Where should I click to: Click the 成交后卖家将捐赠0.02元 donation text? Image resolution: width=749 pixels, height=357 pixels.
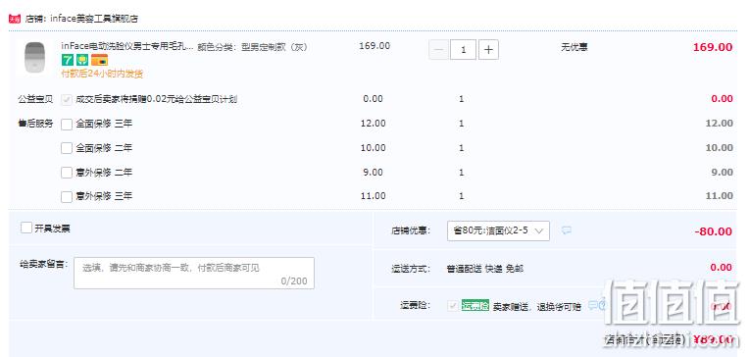coord(156,99)
